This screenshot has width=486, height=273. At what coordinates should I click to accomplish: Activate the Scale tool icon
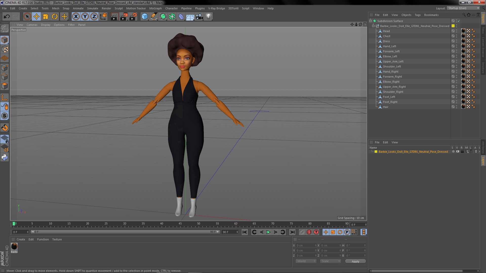pyautogui.click(x=46, y=17)
